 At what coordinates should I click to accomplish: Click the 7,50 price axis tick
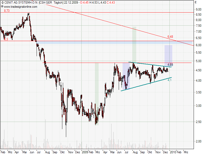[199, 25]
